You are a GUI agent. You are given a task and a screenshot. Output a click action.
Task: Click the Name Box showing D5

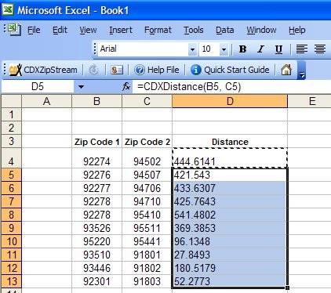click(38, 86)
